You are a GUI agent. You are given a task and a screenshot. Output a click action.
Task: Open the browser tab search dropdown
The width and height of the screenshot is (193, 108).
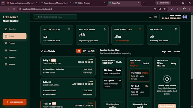[x=3, y=3]
